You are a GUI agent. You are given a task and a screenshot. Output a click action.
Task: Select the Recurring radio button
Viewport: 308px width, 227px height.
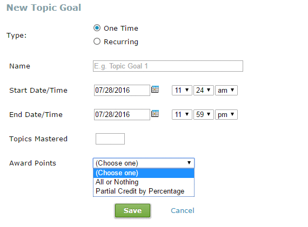(97, 42)
